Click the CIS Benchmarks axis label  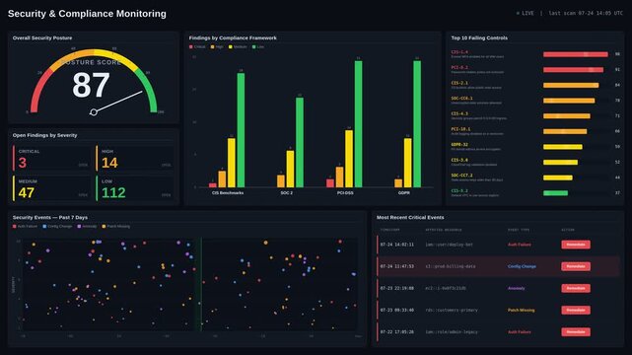228,193
